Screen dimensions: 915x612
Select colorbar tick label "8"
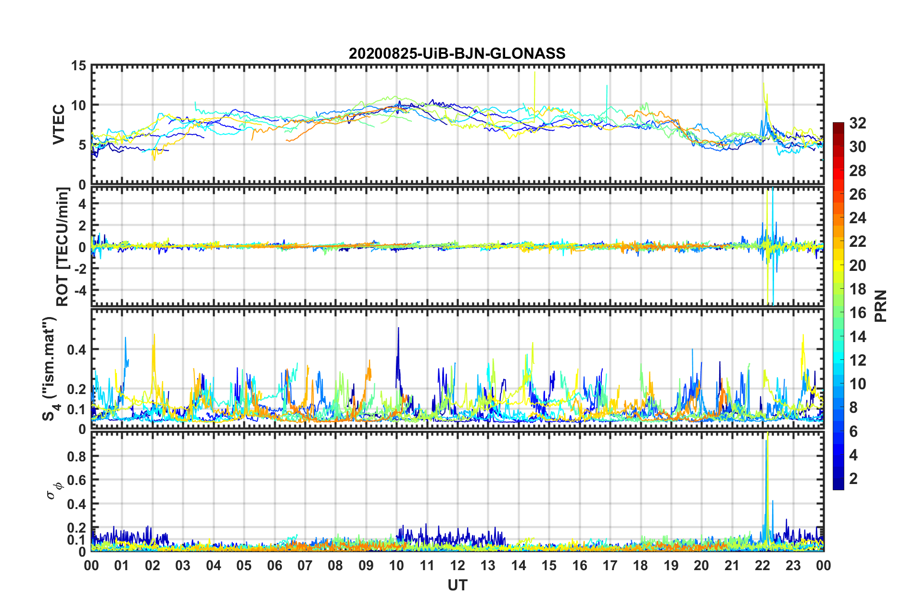click(853, 408)
